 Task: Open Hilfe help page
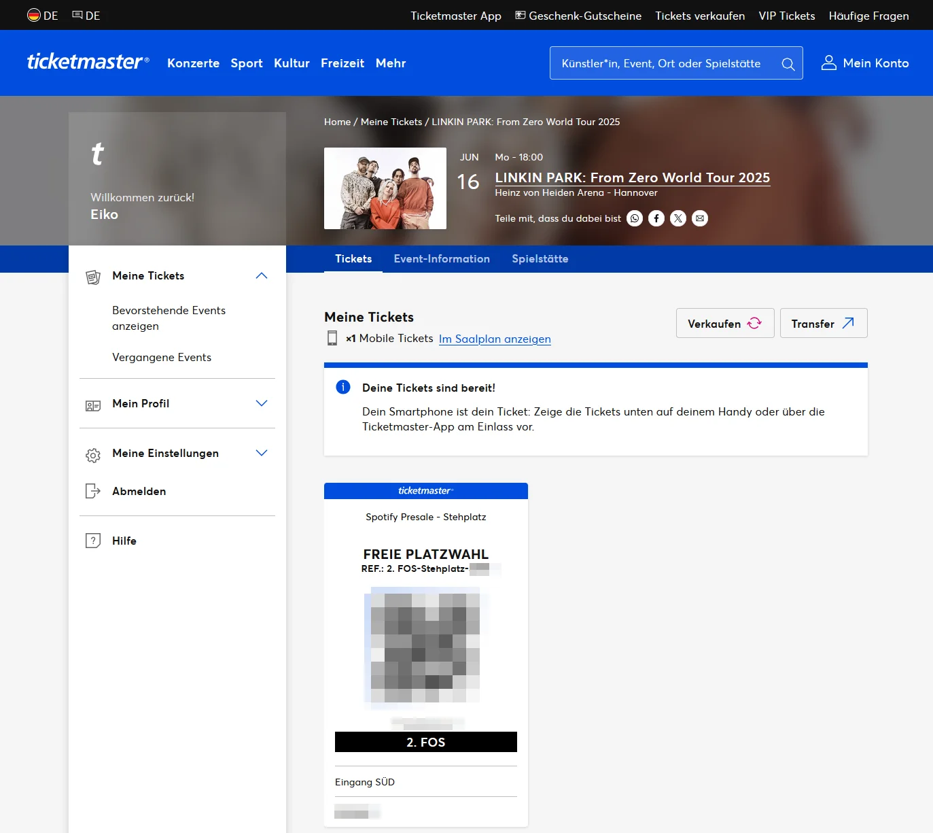[x=124, y=541]
